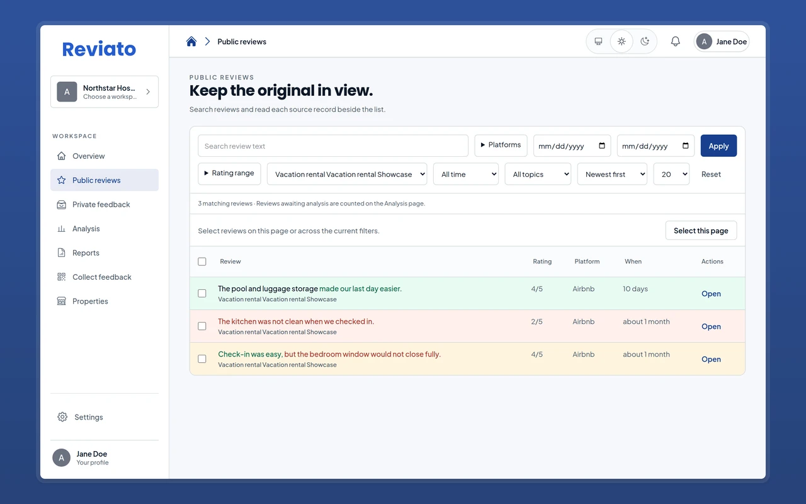Screen dimensions: 806x504
Task: Select the light mode sun icon
Action: 622,42
